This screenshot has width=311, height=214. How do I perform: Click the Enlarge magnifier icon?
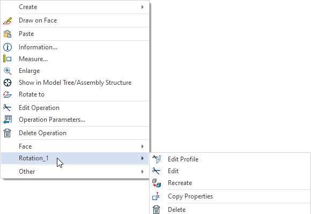(x=8, y=71)
